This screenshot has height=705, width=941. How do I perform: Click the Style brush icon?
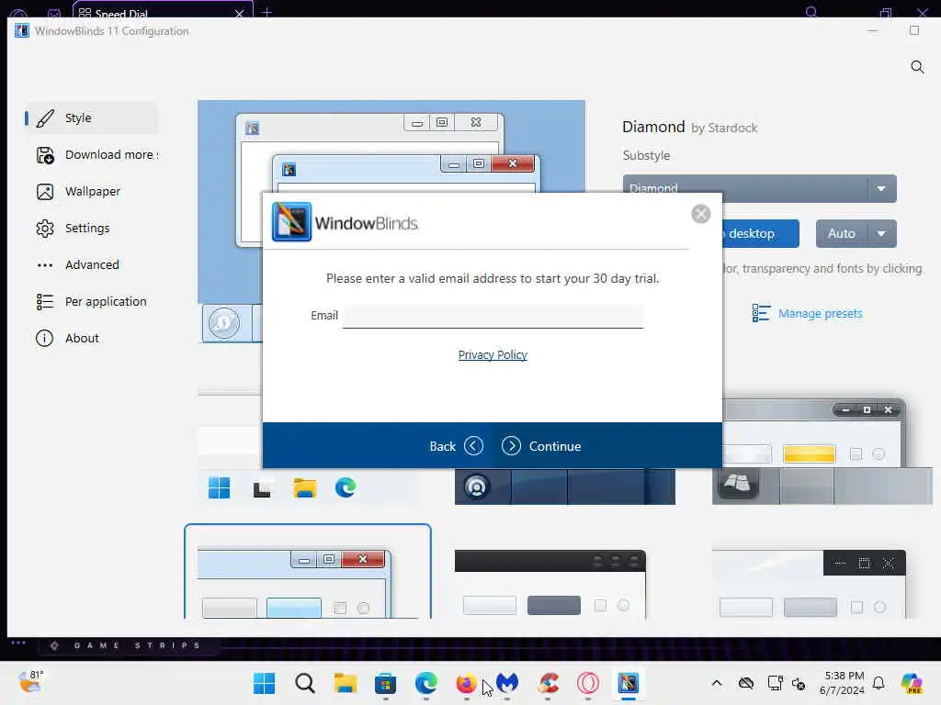pos(45,118)
